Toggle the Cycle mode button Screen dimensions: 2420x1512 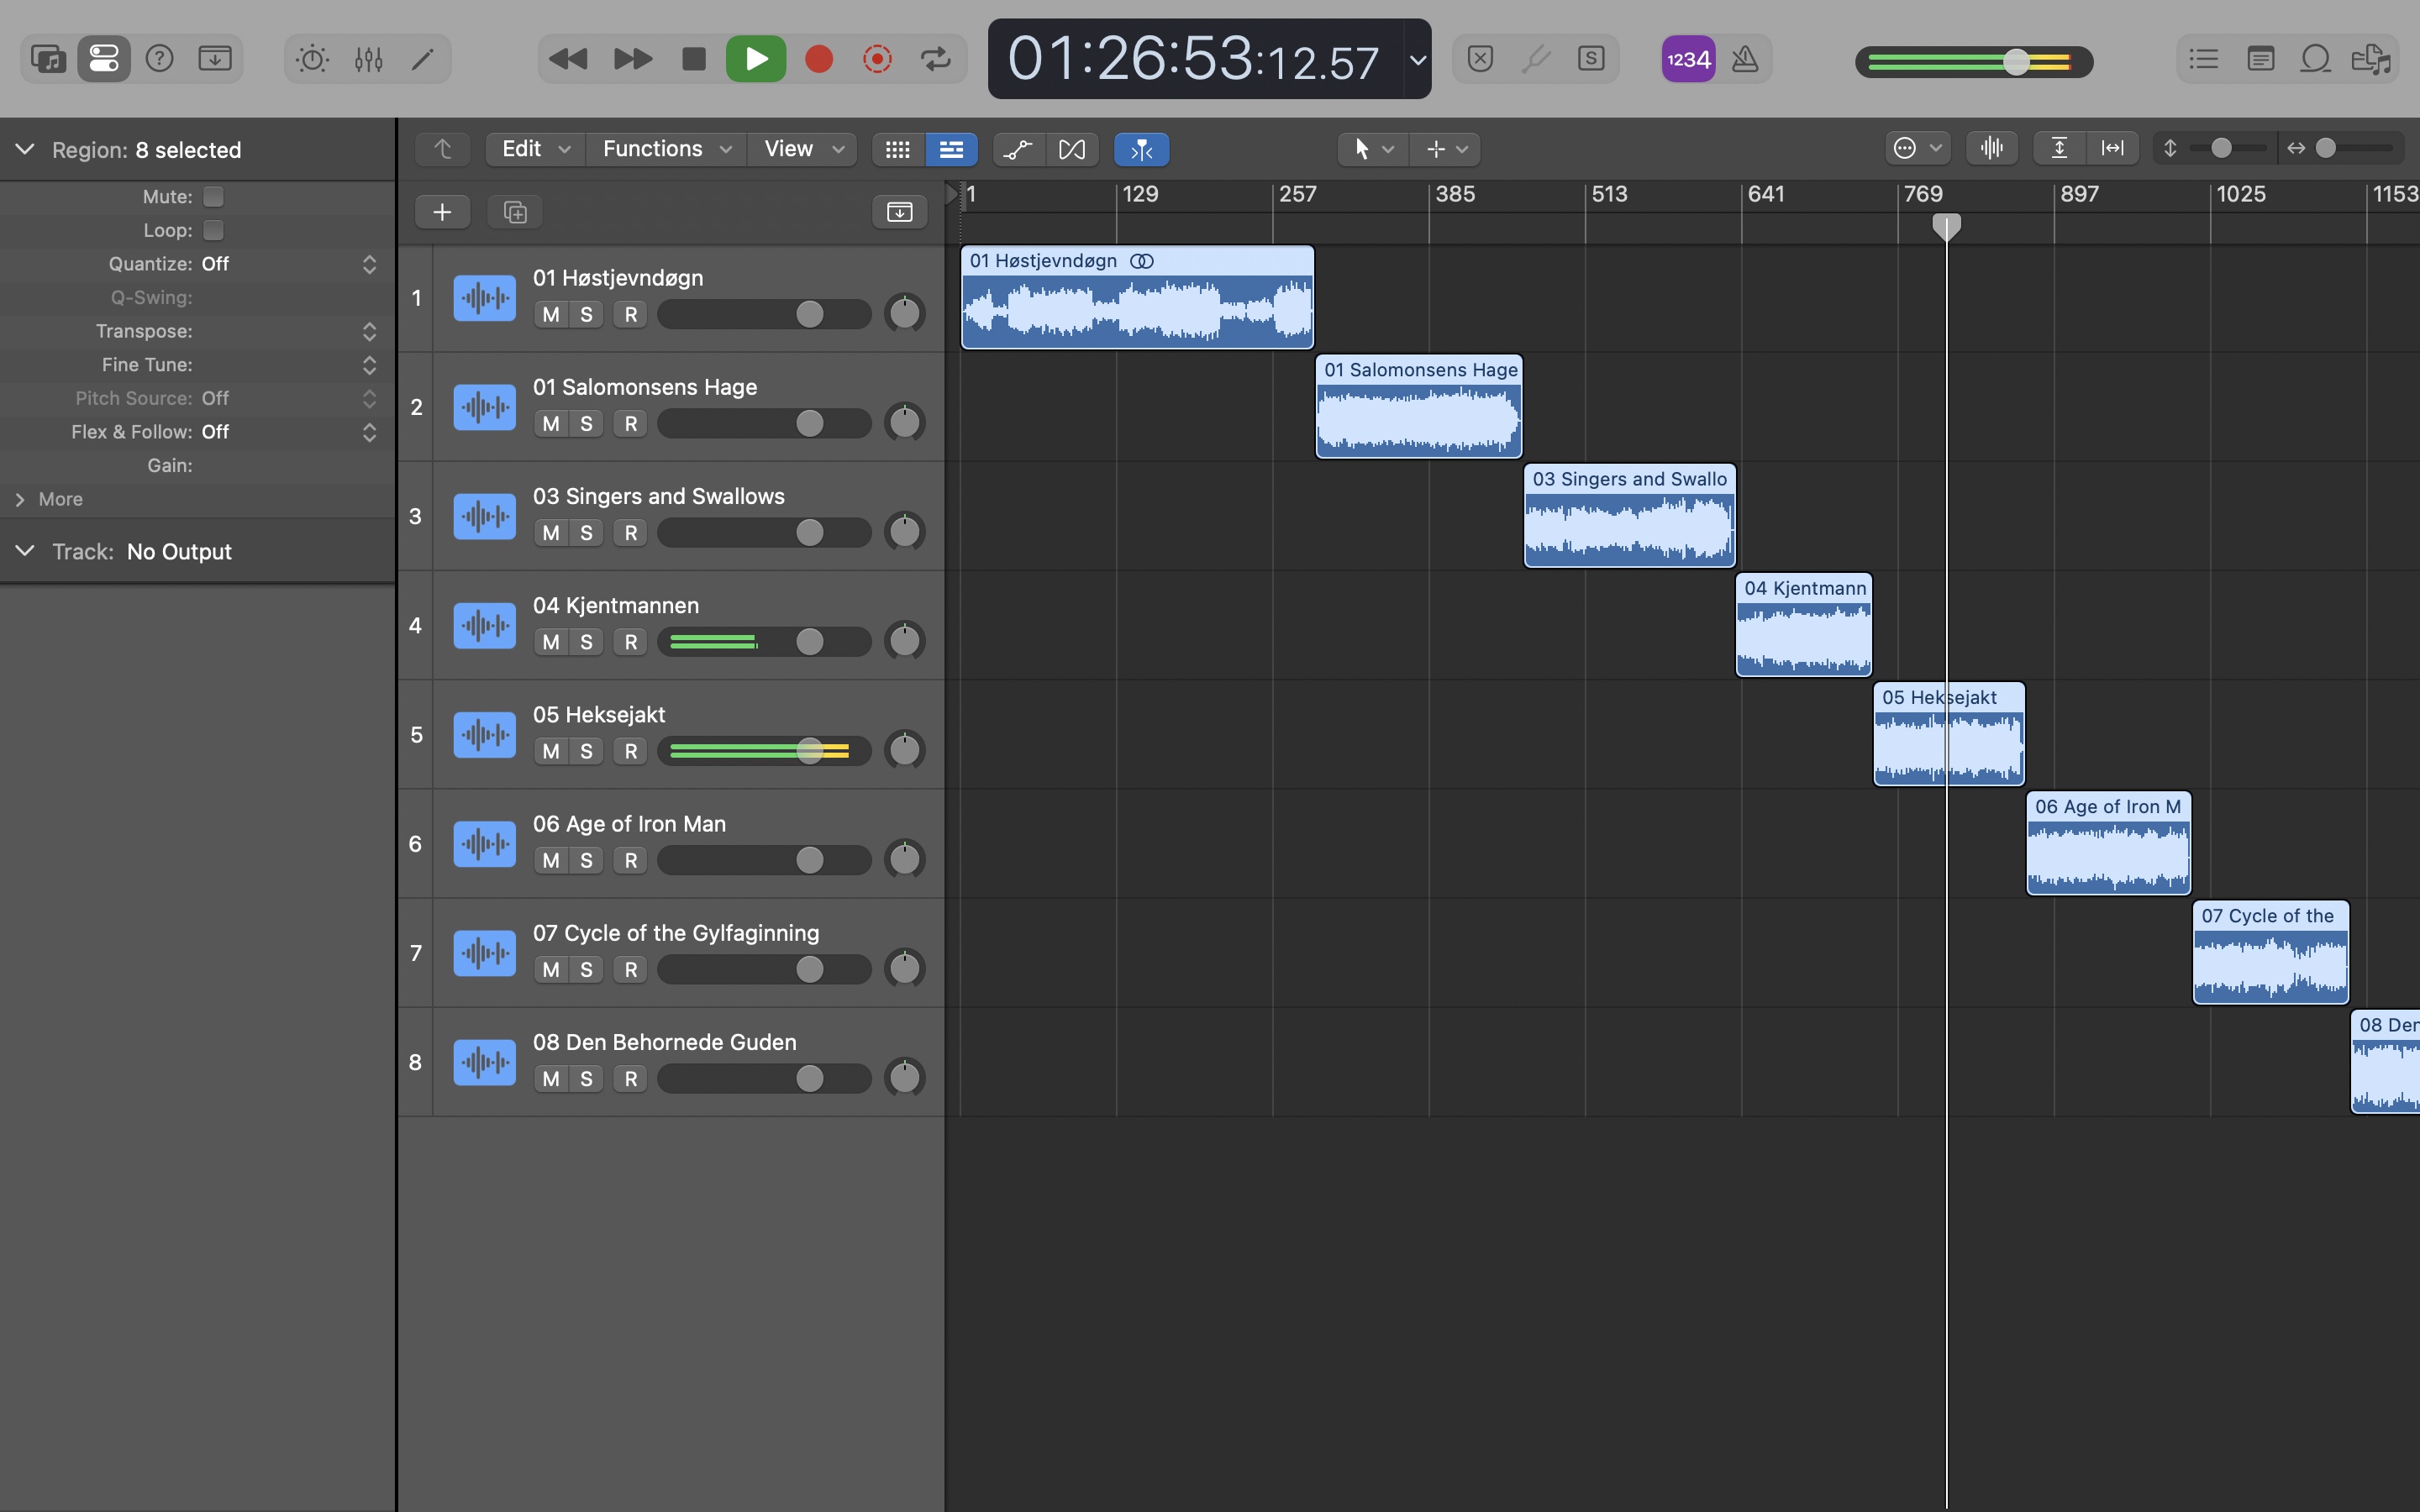(x=936, y=60)
